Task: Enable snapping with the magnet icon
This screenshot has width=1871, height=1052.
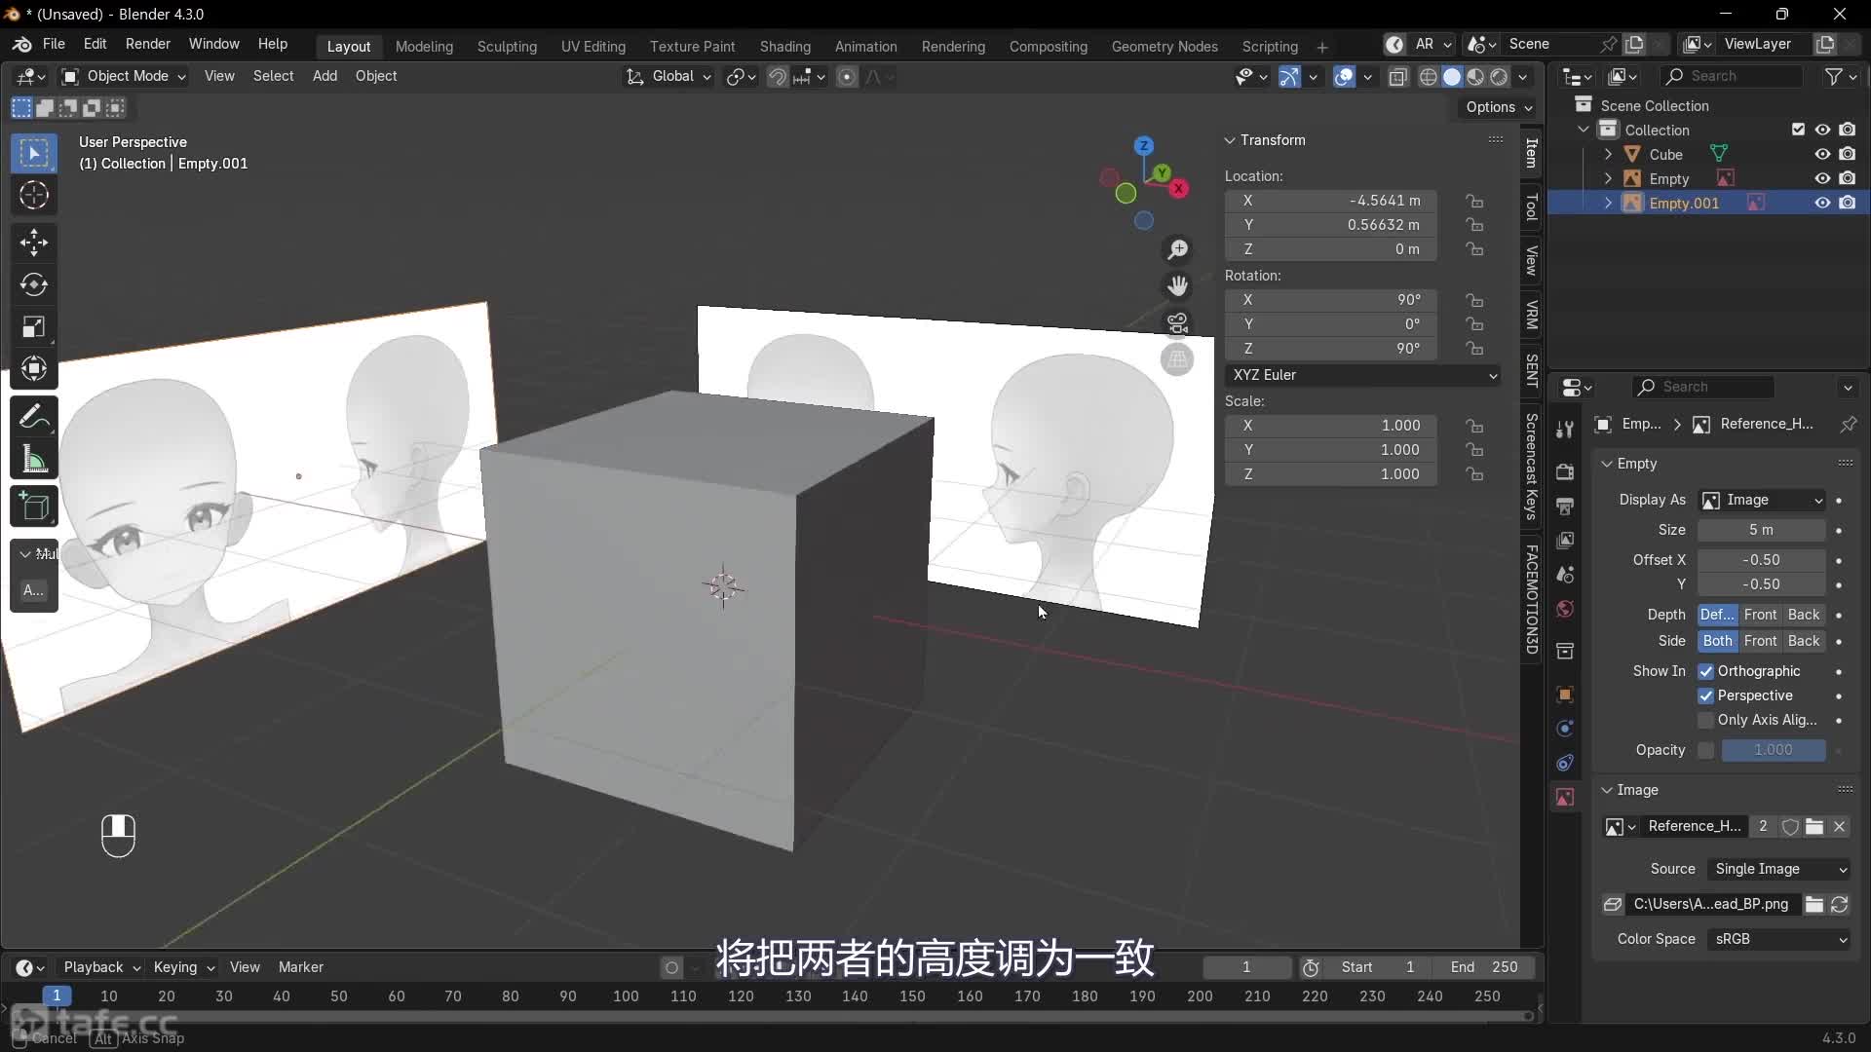Action: [778, 77]
